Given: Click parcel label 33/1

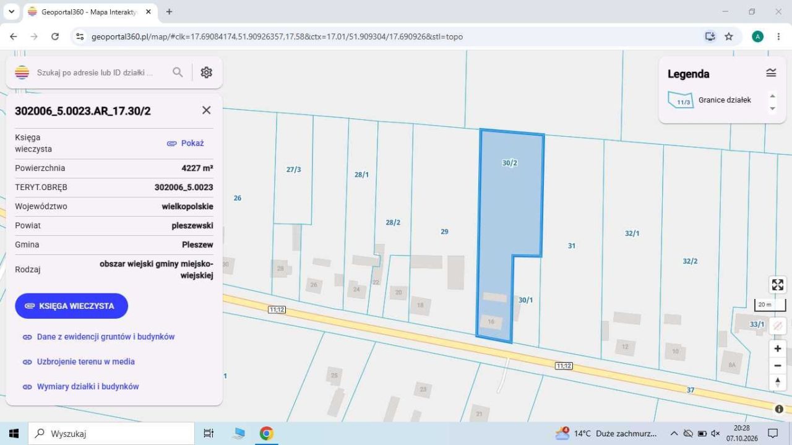Looking at the screenshot, I should point(757,324).
